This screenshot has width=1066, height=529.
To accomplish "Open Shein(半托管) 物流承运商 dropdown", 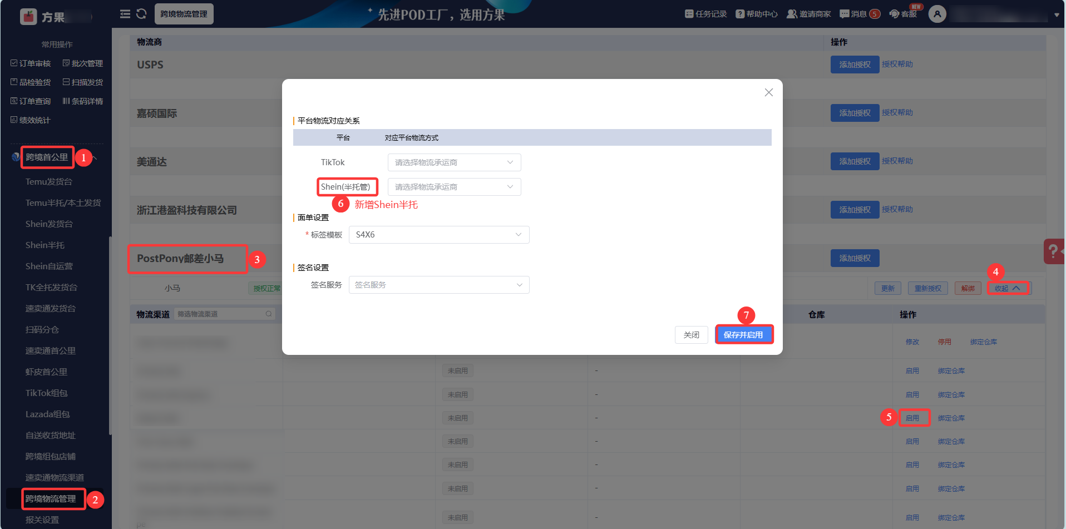I will [454, 187].
